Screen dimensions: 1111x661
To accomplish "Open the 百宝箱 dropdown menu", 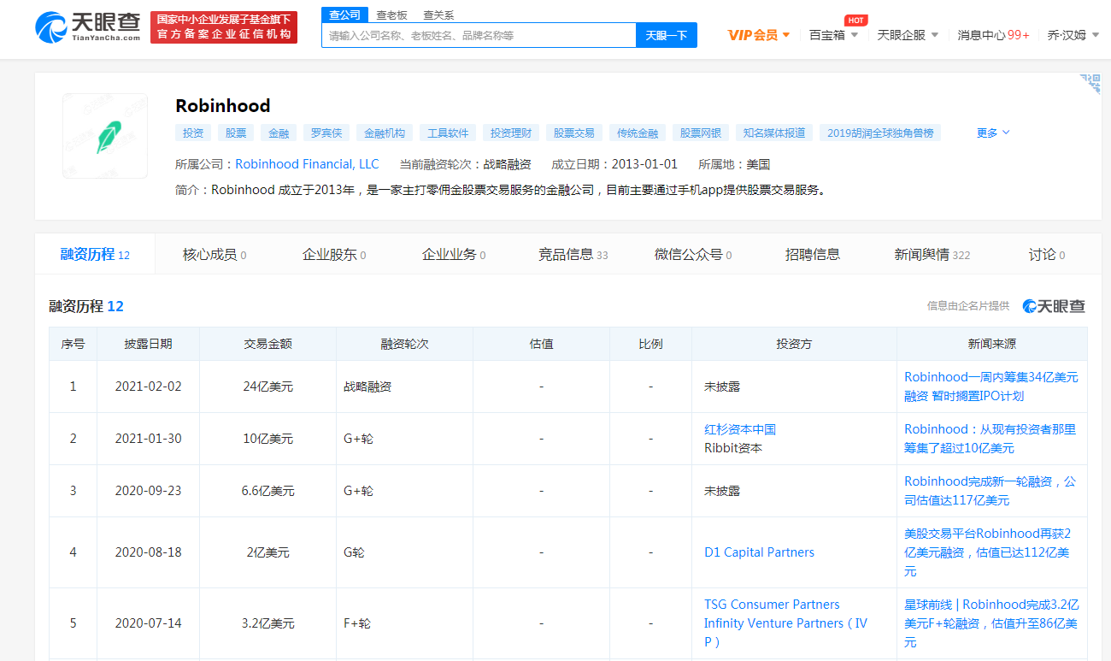I will tap(833, 35).
